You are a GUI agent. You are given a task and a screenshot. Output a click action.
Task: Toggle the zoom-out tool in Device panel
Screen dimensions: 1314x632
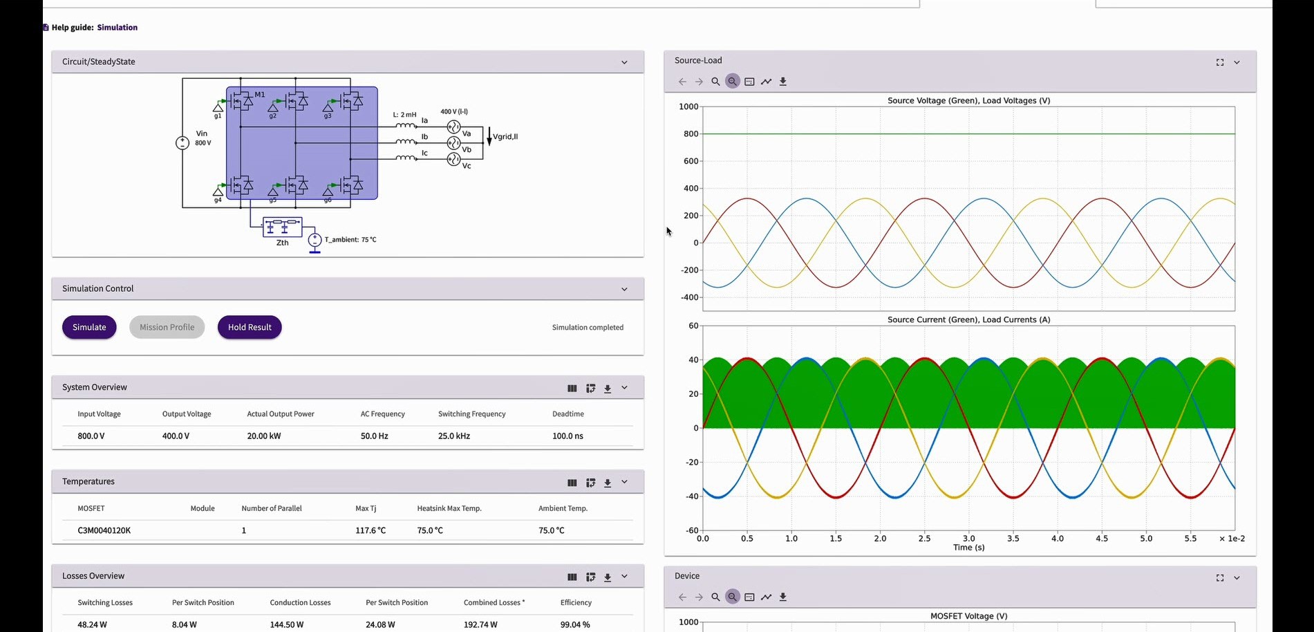[732, 597]
